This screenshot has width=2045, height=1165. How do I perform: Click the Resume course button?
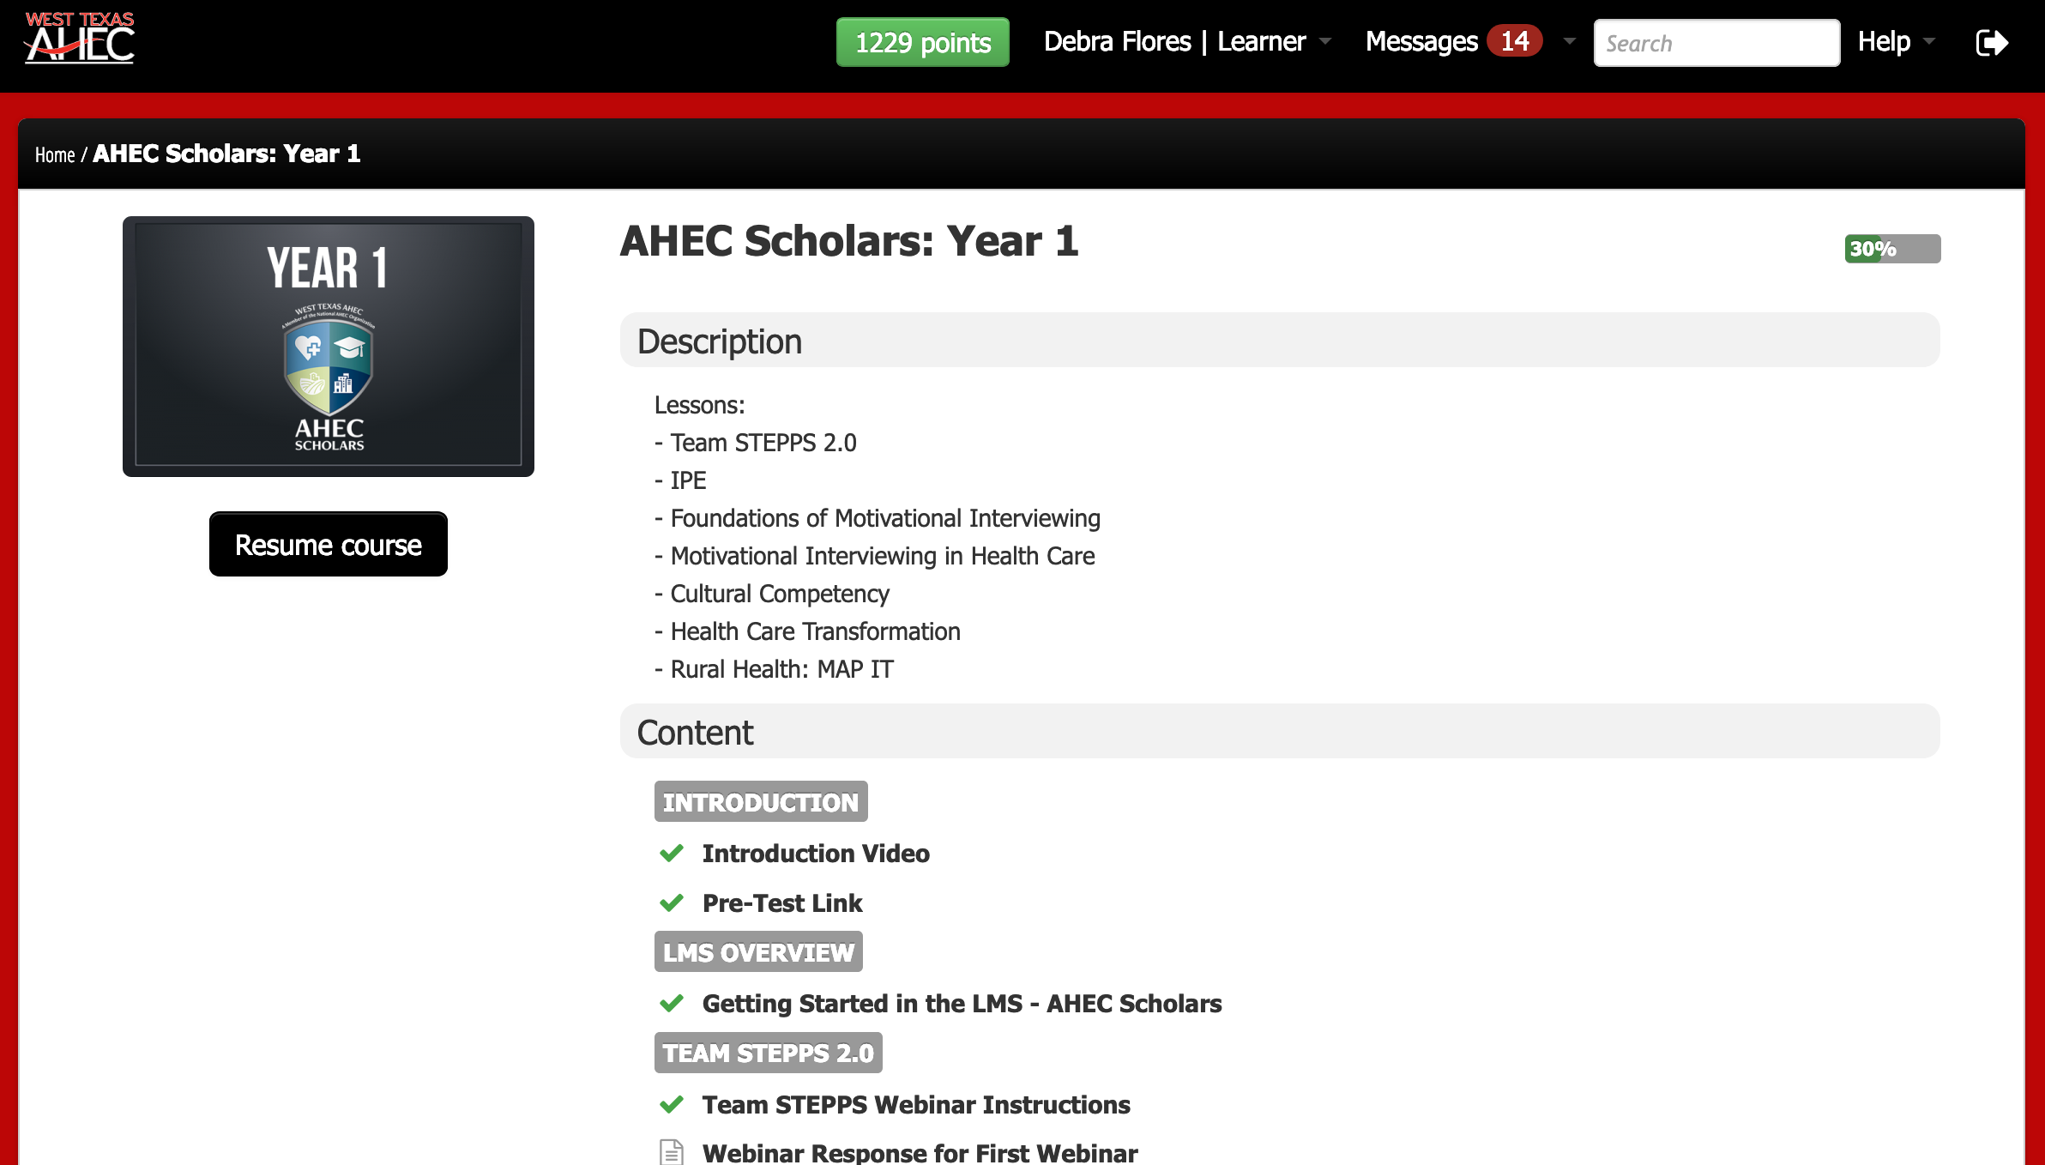click(329, 545)
